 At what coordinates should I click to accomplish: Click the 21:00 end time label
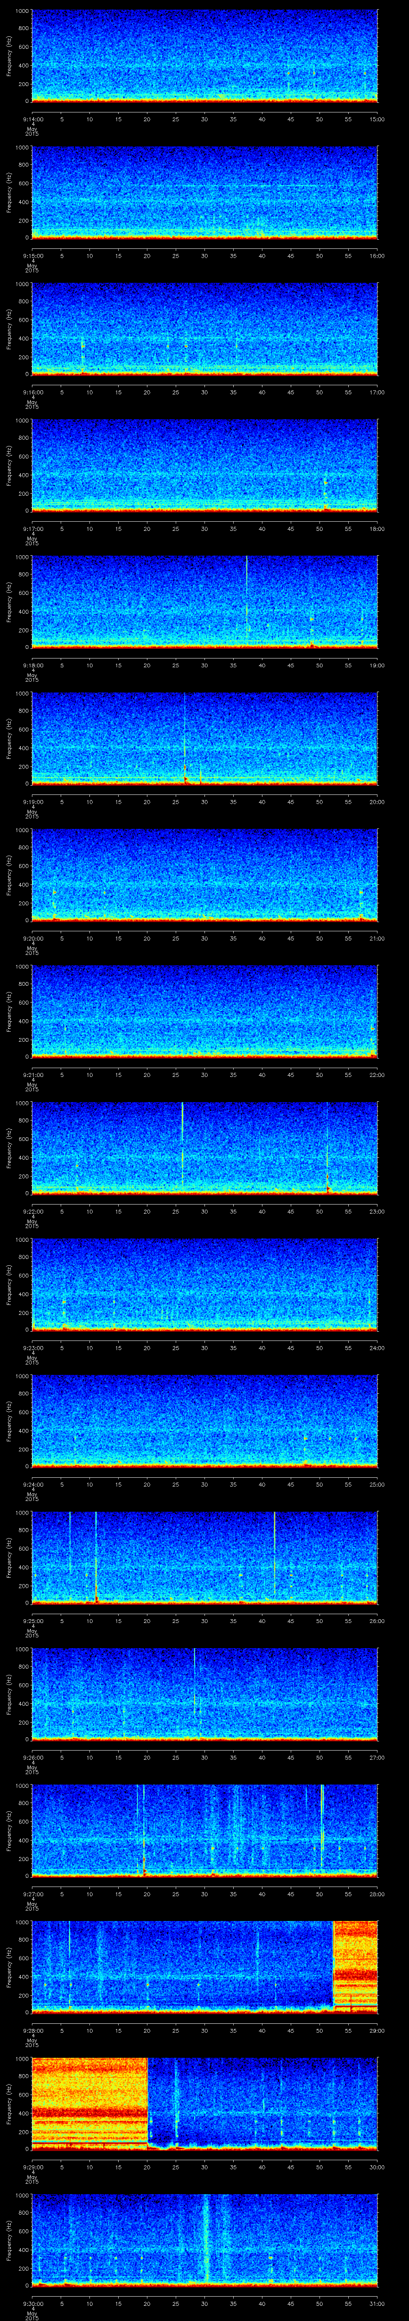tap(377, 938)
